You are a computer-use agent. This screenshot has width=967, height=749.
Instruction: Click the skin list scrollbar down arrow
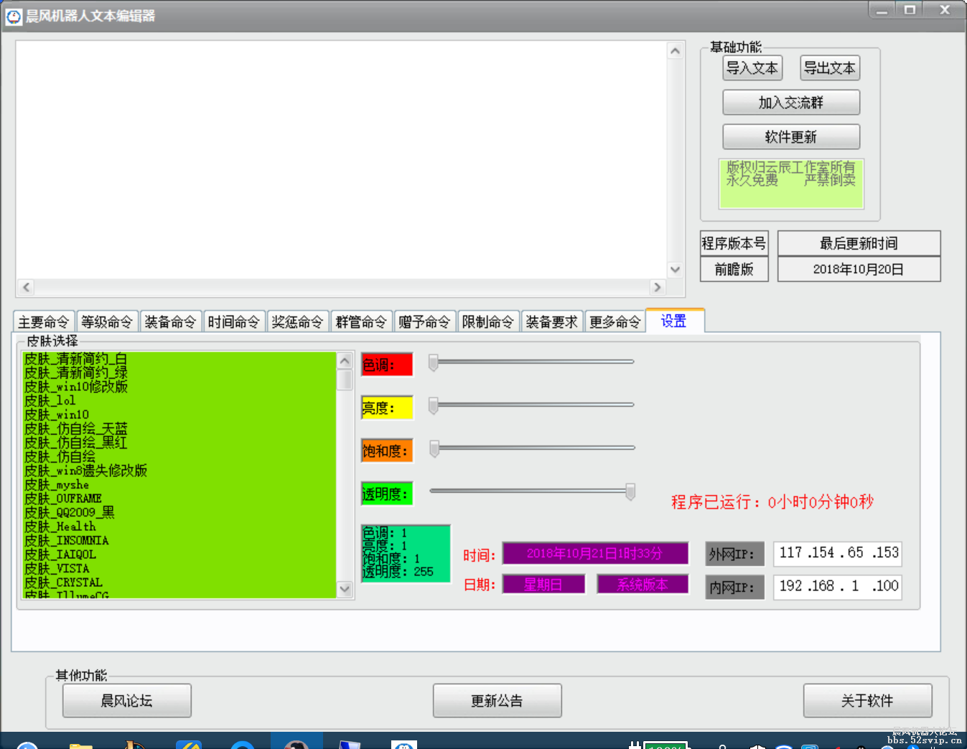click(346, 590)
